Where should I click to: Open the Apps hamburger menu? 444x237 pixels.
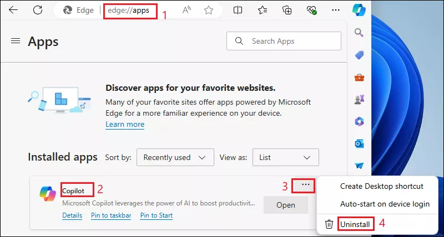click(16, 41)
